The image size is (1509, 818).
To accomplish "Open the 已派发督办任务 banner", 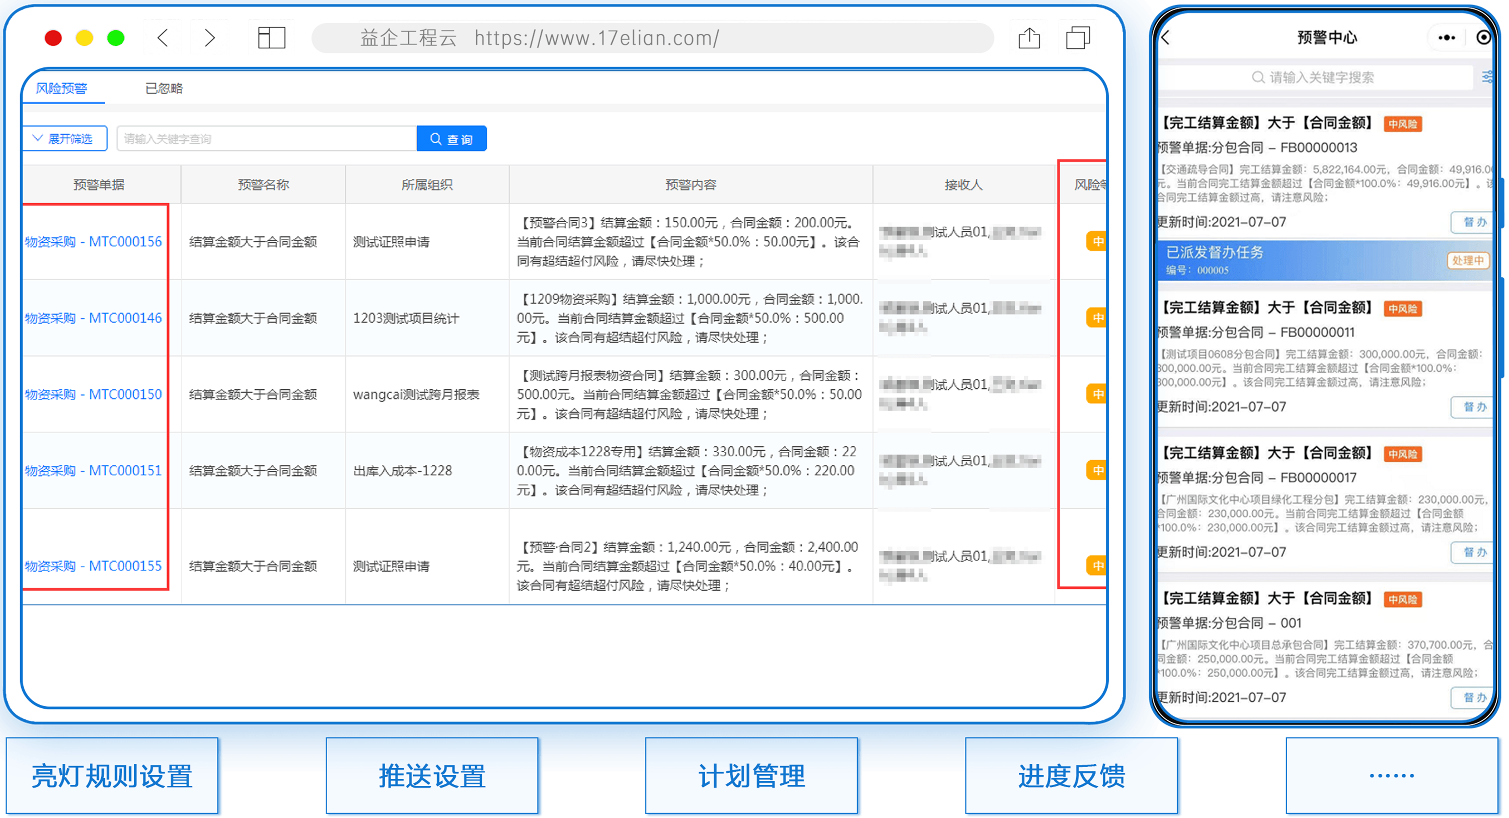I will pyautogui.click(x=1325, y=260).
